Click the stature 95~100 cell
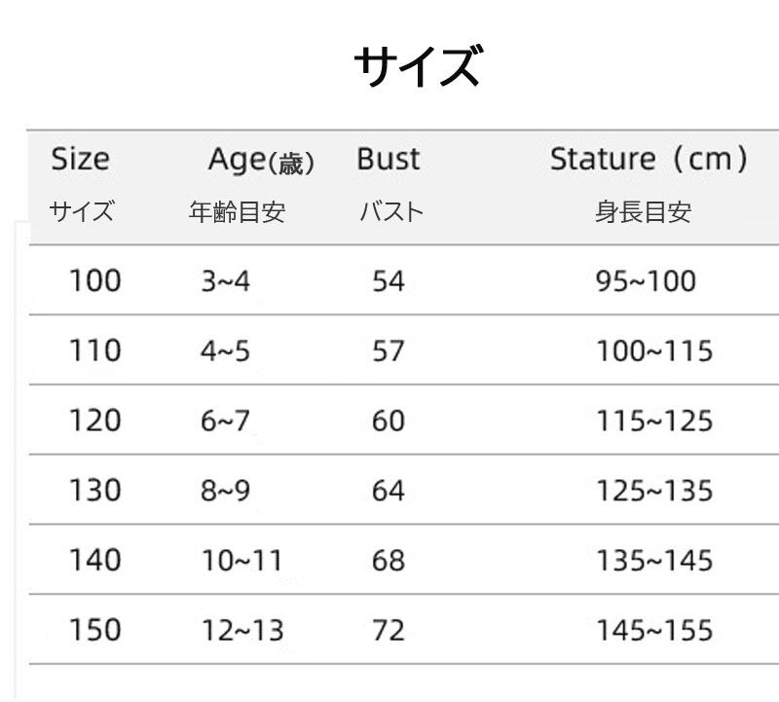The height and width of the screenshot is (702, 779). tap(646, 281)
